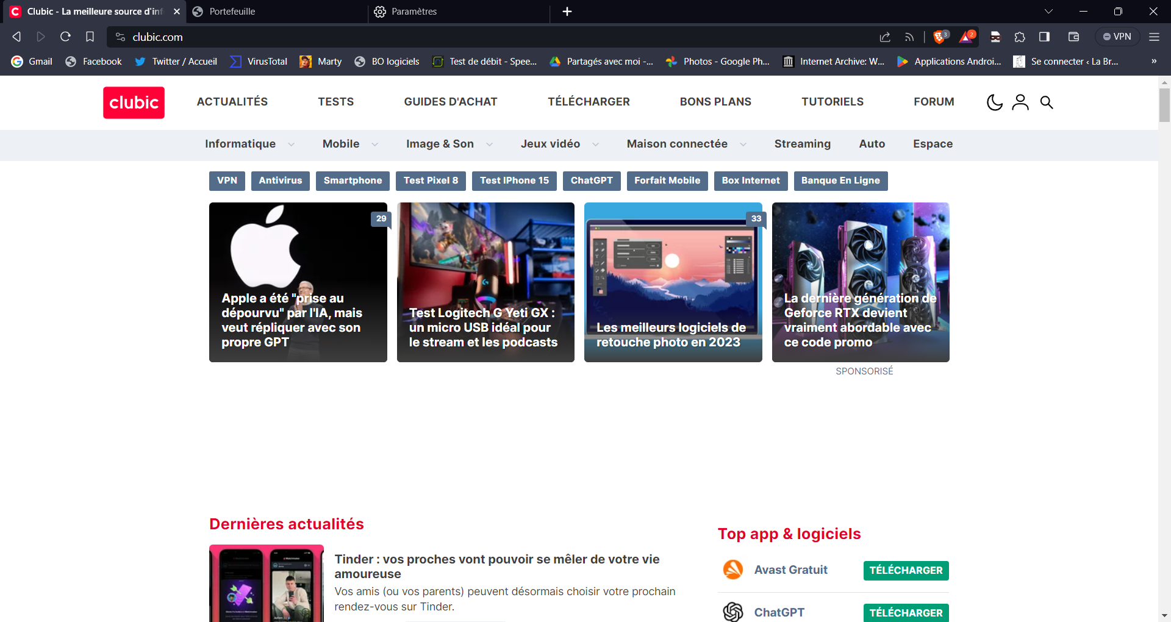
Task: Toggle the Brave sidebar panel icon
Action: [x=1044, y=37]
